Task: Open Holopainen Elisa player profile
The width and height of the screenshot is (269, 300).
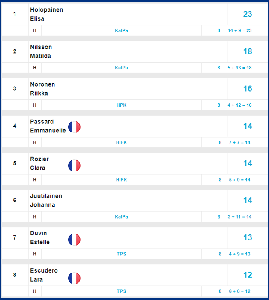Action: coord(46,14)
